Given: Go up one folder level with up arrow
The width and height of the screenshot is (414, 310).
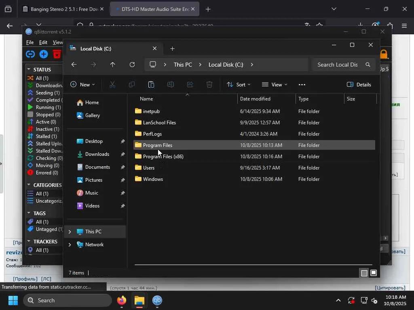Looking at the screenshot, I should (113, 65).
